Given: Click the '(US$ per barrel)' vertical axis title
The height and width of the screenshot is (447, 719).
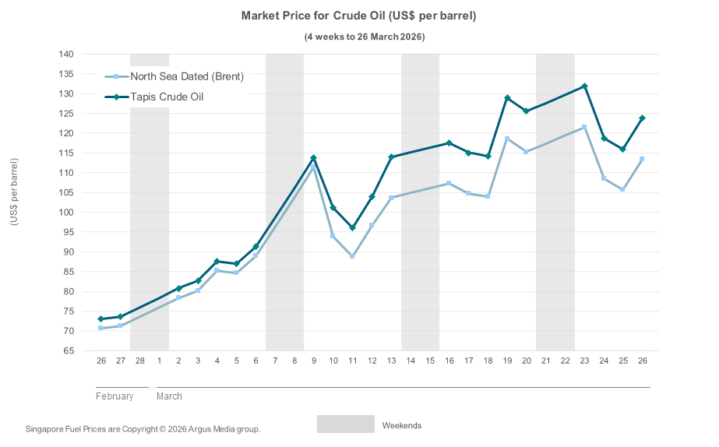Looking at the screenshot, I should point(13,192).
